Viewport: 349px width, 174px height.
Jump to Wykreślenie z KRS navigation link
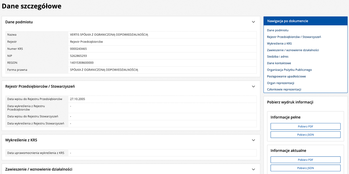pos(279,44)
